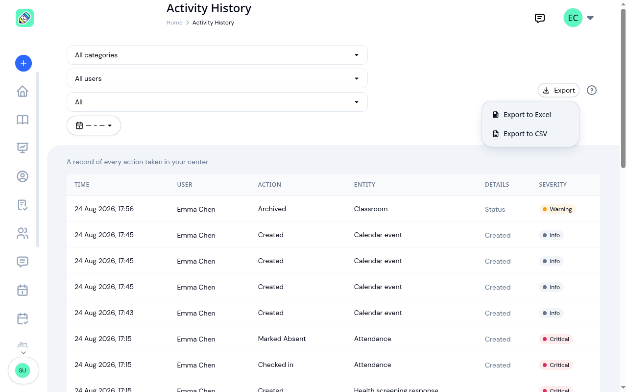
Task: Click the "24 Aug 2026, 17:43" timestamp
Action: [104, 313]
